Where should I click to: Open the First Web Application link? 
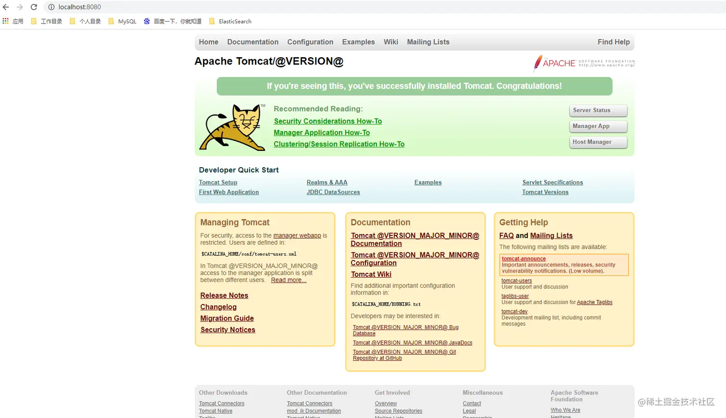tap(229, 192)
